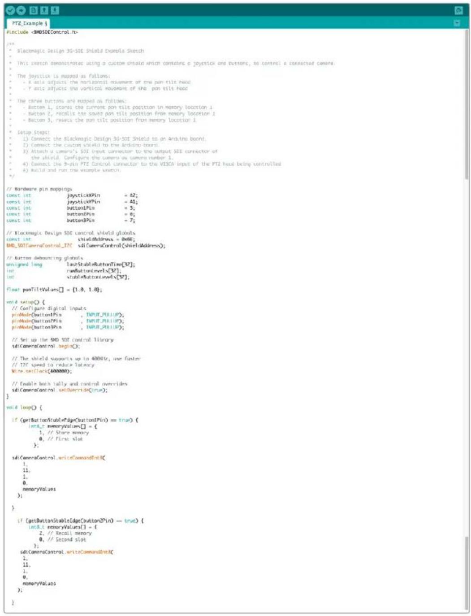Click the 'float panTiltValues[]' line
This screenshot has height=616, width=471.
54,290
